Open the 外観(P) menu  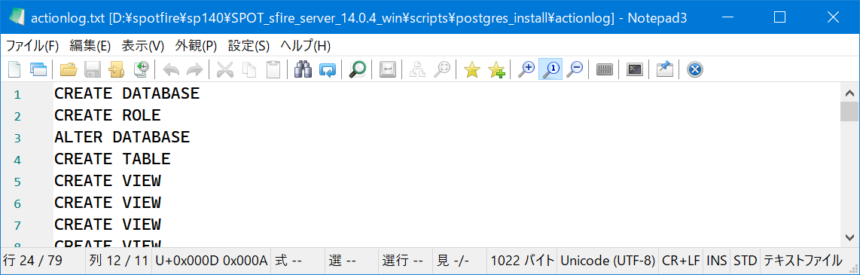[196, 45]
